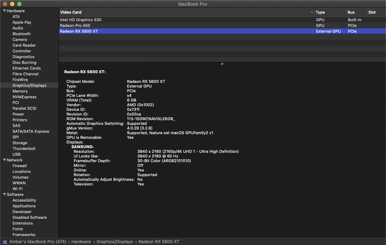This screenshot has width=386, height=245.
Task: Open Applications under Software
Action: (24, 206)
